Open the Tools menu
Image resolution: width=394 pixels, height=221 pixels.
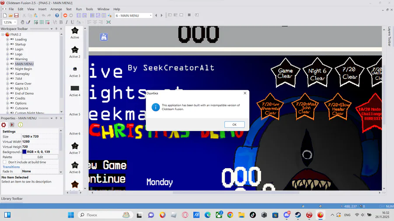pyautogui.click(x=89, y=9)
